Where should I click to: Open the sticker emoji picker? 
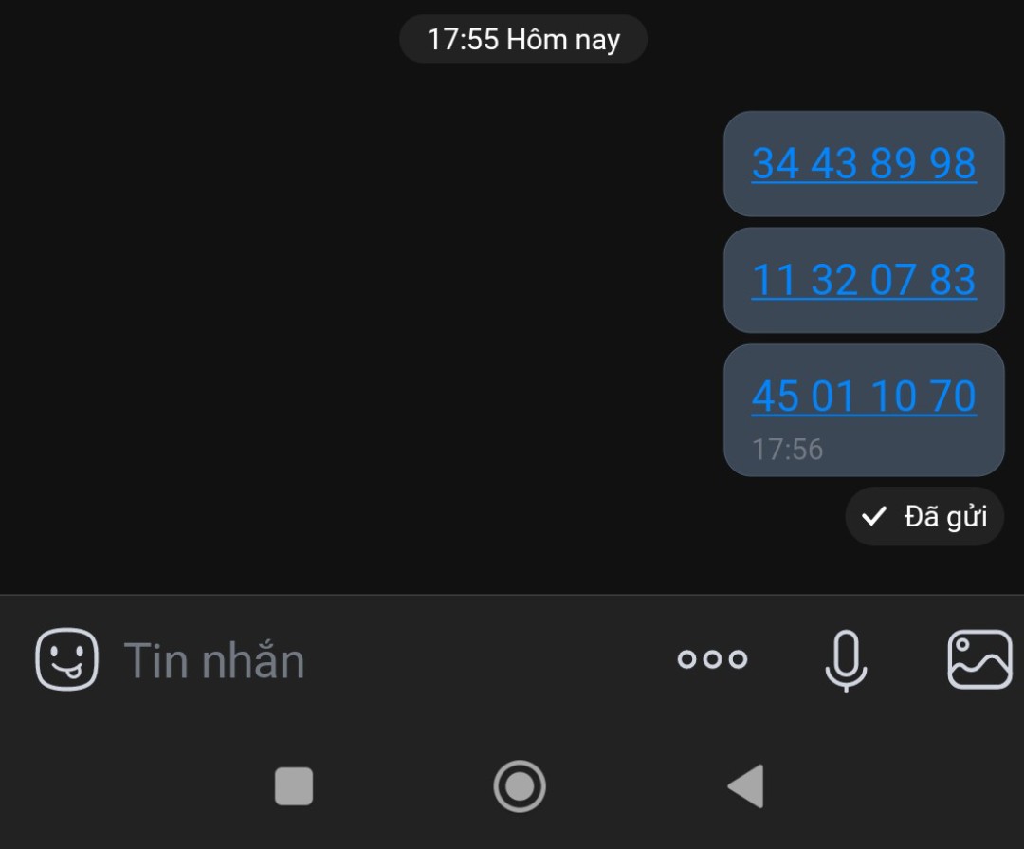coord(66,659)
